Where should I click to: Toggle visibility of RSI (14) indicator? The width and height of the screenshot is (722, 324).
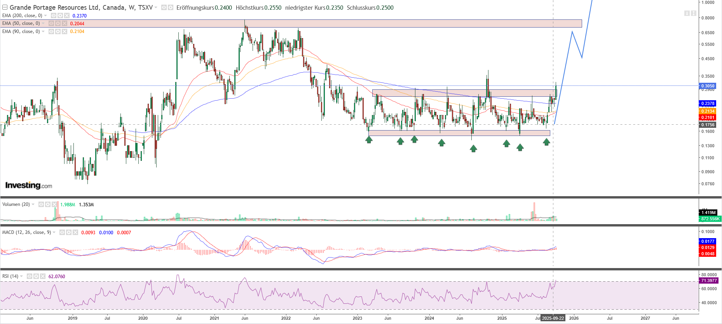[30, 276]
